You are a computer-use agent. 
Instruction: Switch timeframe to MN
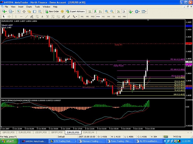tap(124, 17)
